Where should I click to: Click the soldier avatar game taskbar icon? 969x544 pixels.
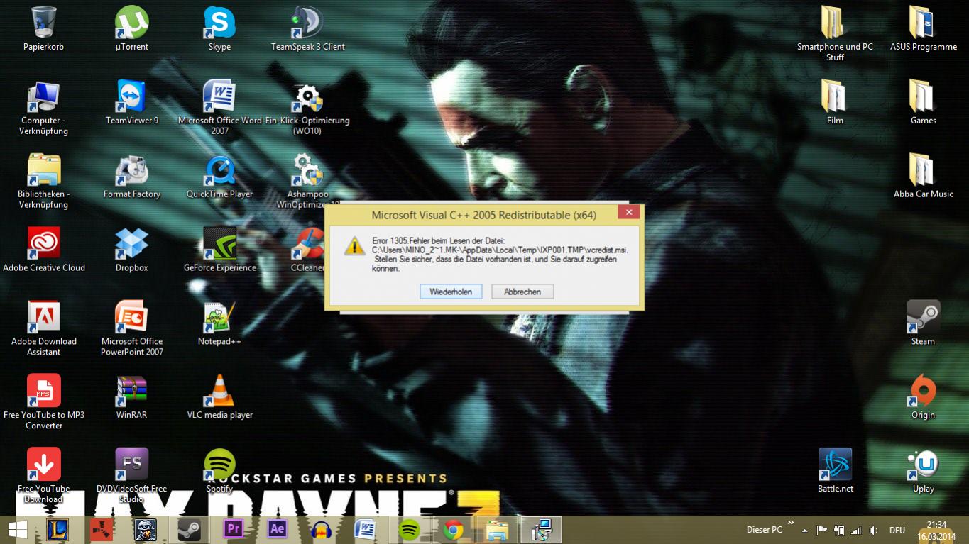pyautogui.click(x=146, y=530)
